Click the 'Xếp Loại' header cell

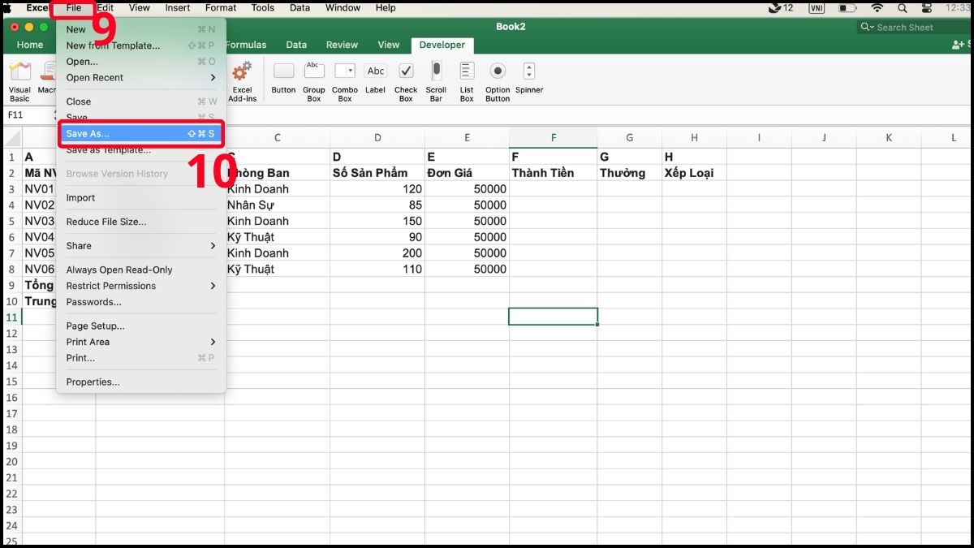(694, 173)
